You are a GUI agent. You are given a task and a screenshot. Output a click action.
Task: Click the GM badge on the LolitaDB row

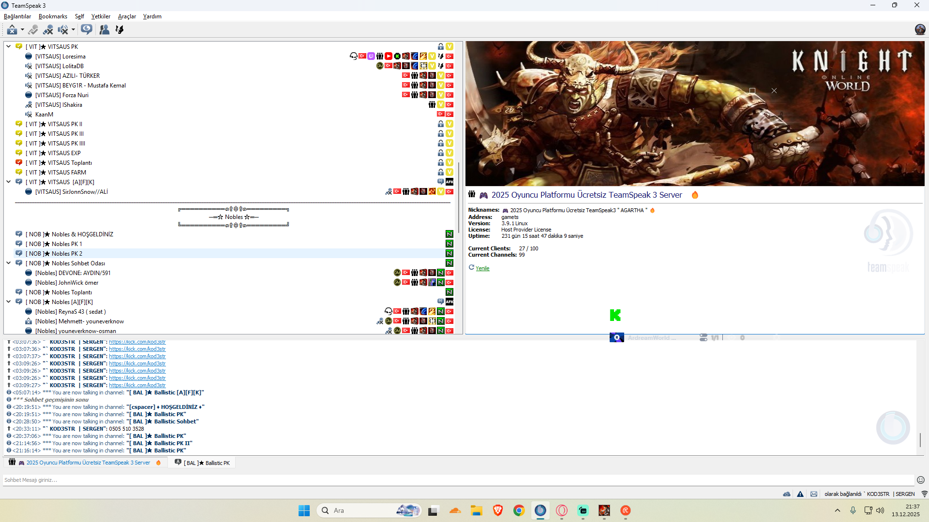380,66
